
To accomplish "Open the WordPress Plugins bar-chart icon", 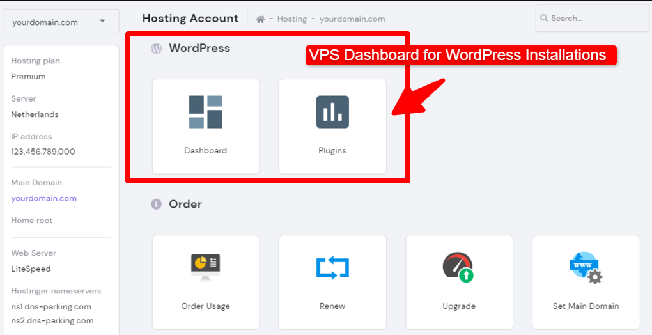I will [332, 112].
